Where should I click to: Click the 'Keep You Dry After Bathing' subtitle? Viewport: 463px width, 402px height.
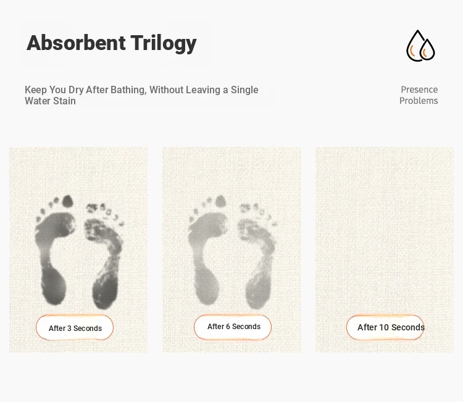click(141, 95)
